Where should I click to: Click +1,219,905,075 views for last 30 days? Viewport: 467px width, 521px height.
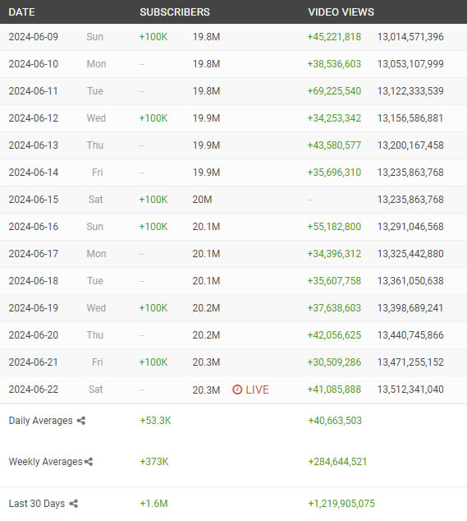pyautogui.click(x=341, y=504)
